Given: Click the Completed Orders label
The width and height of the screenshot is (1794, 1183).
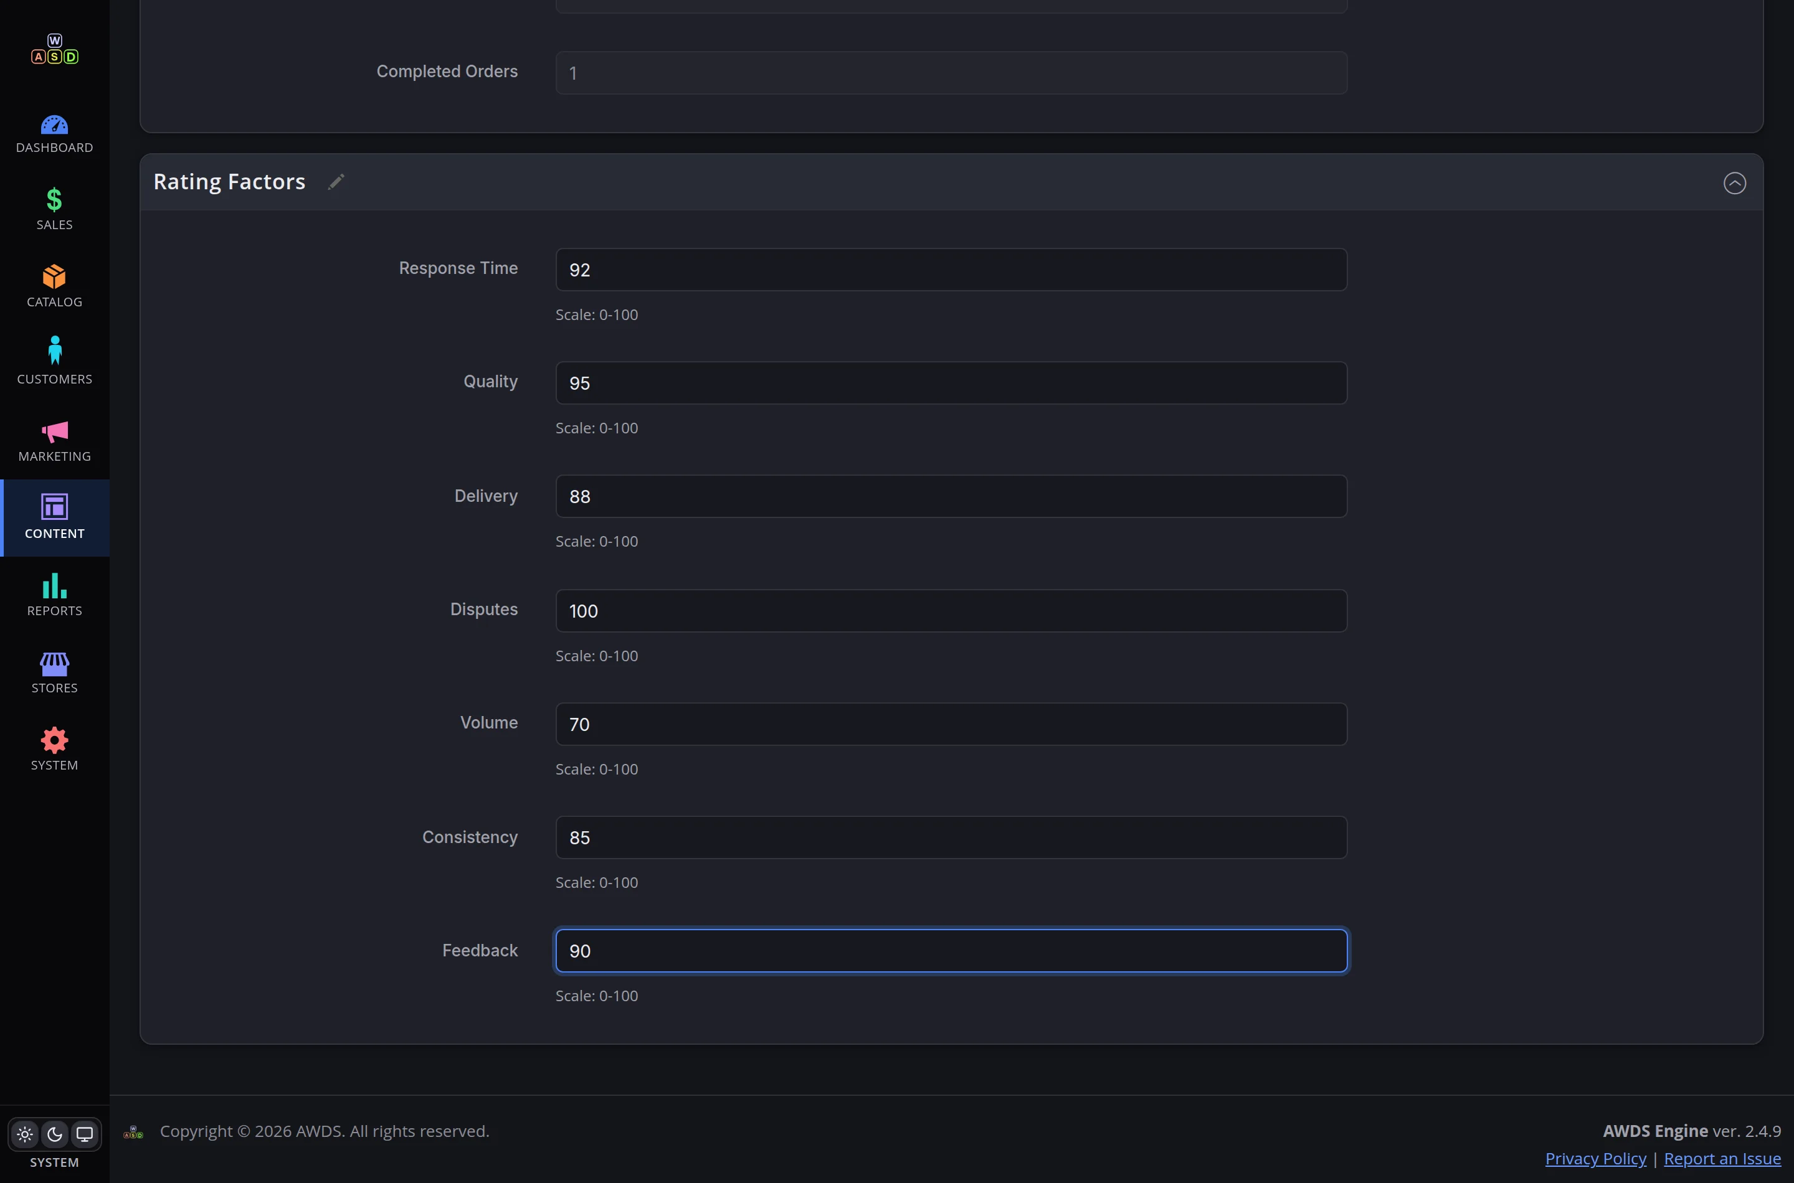Looking at the screenshot, I should coord(447,71).
